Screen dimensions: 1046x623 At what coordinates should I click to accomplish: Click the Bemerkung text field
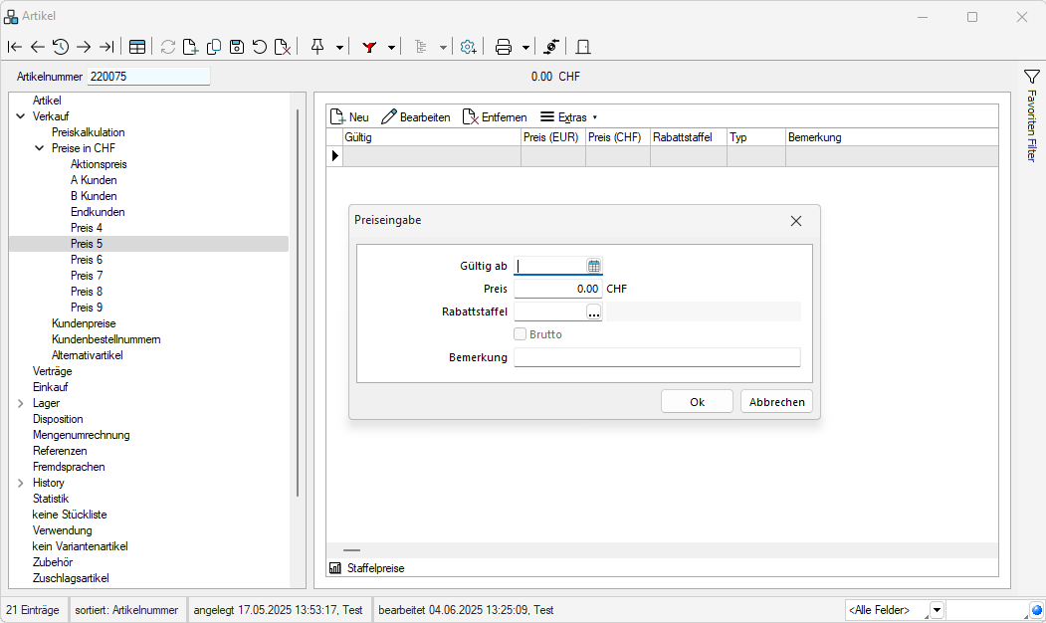click(657, 357)
